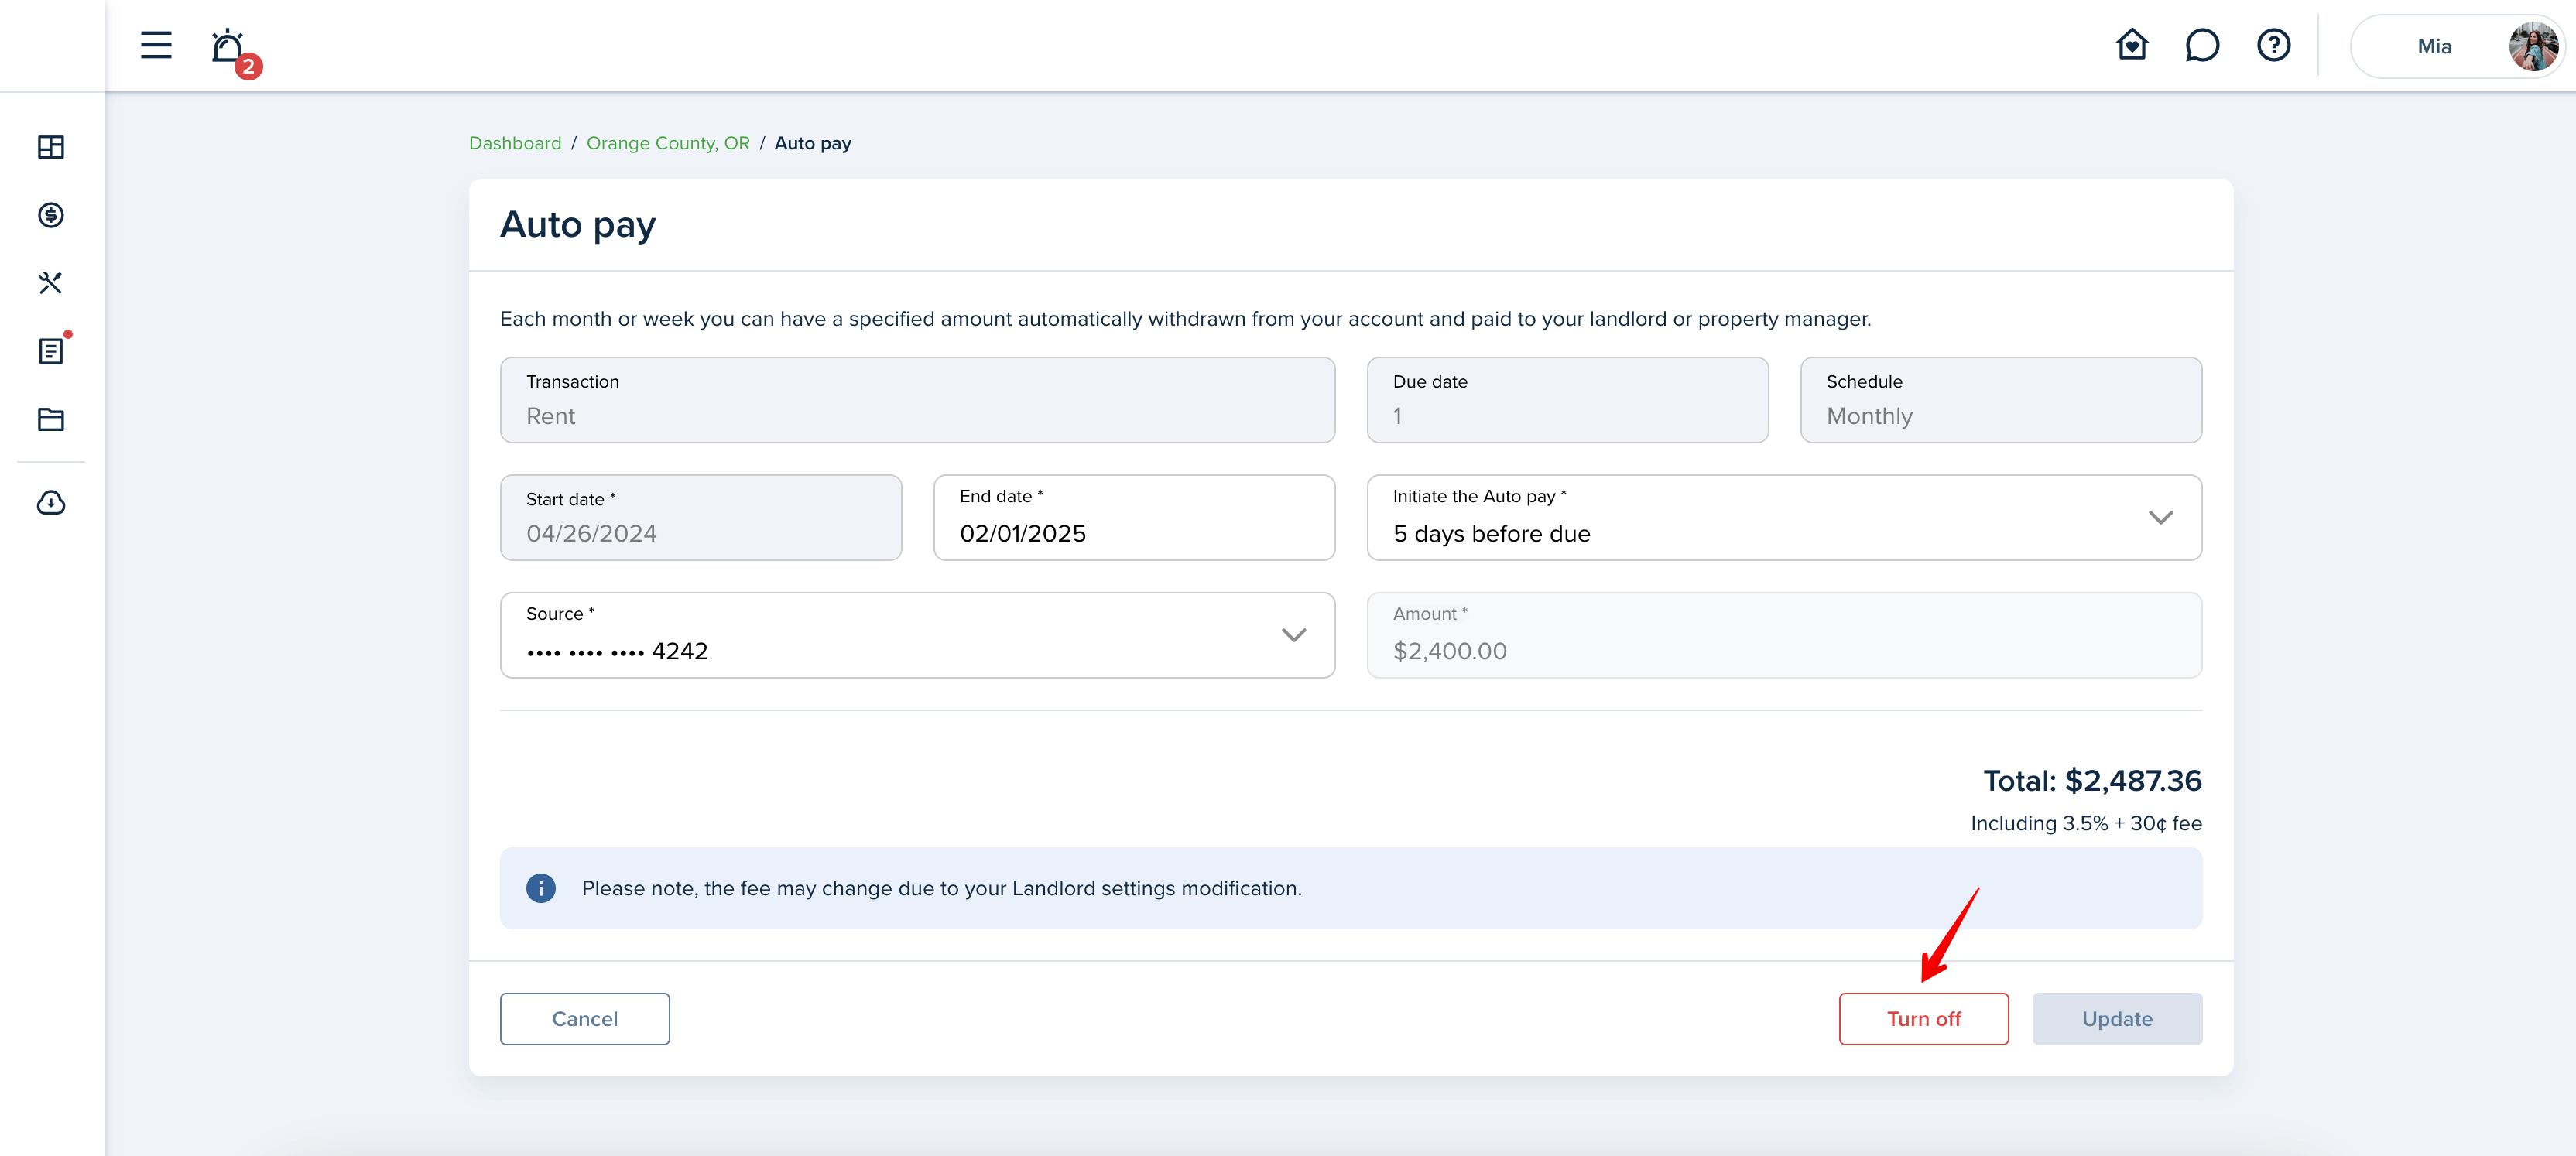Open files folder icon in sidebar
The width and height of the screenshot is (2576, 1156).
pyautogui.click(x=51, y=419)
